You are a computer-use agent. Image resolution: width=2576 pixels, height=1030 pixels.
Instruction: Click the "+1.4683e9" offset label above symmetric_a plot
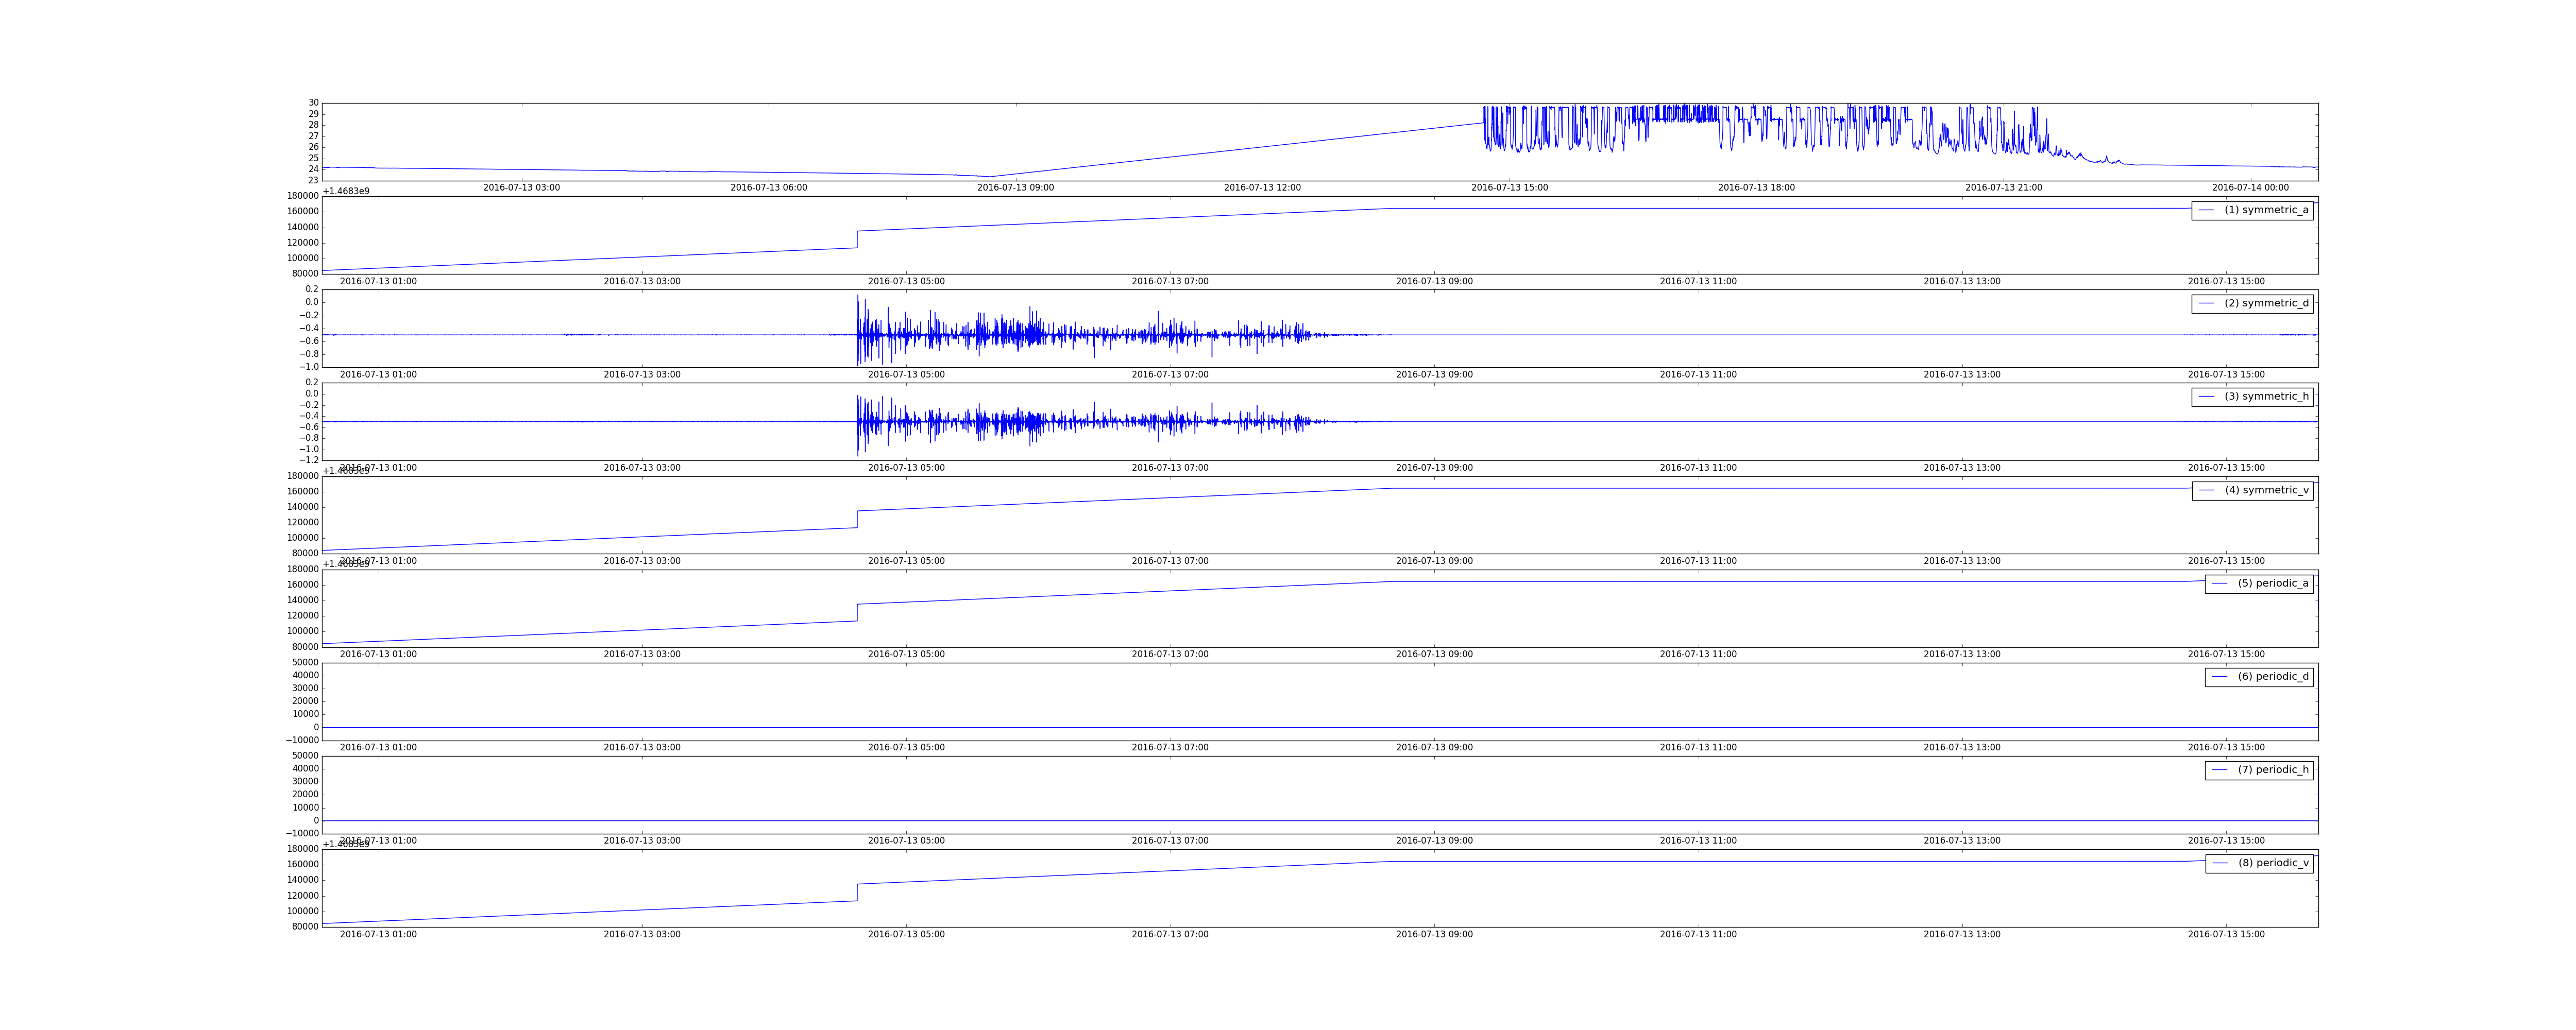click(345, 191)
